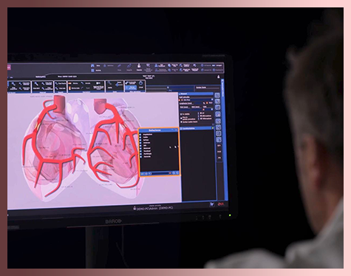This screenshot has height=276, width=351.
Task: Click the red icon in the bottom status bar
Action: pos(220,204)
